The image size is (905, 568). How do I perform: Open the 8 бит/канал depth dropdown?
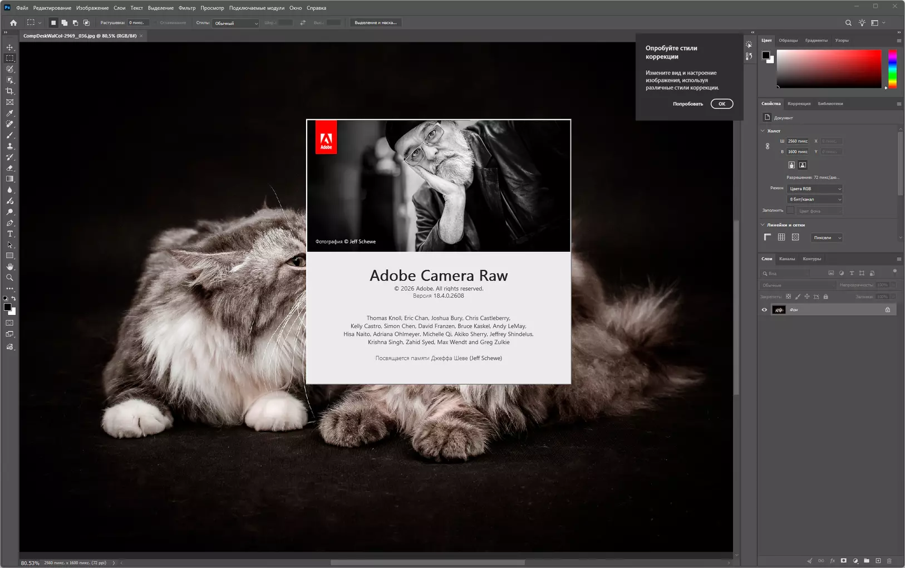815,199
